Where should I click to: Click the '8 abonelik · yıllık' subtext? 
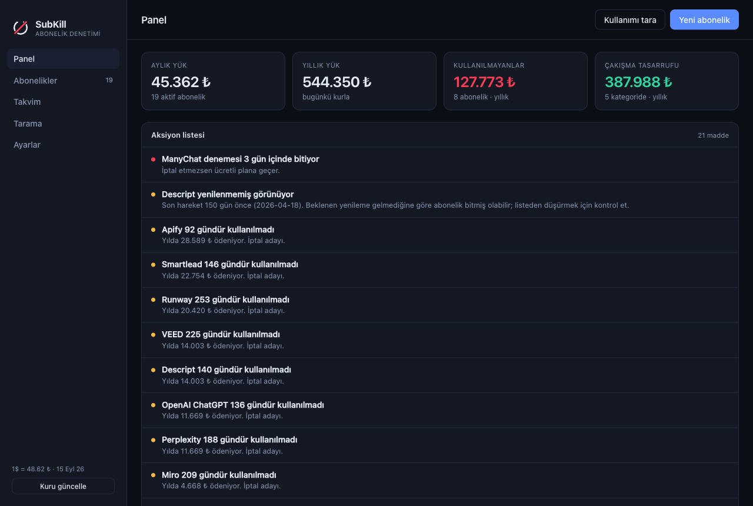(x=481, y=97)
